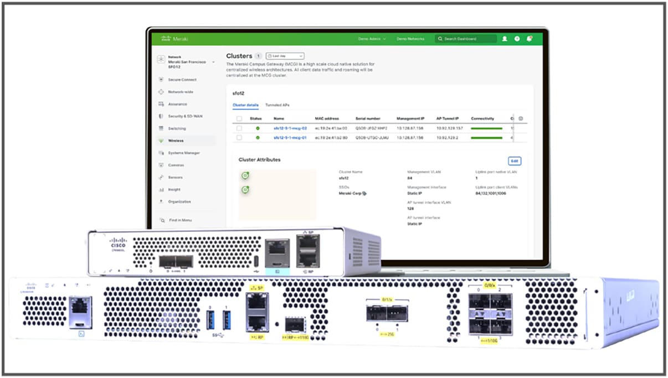Click the Systems Manager sidebar icon

point(161,153)
